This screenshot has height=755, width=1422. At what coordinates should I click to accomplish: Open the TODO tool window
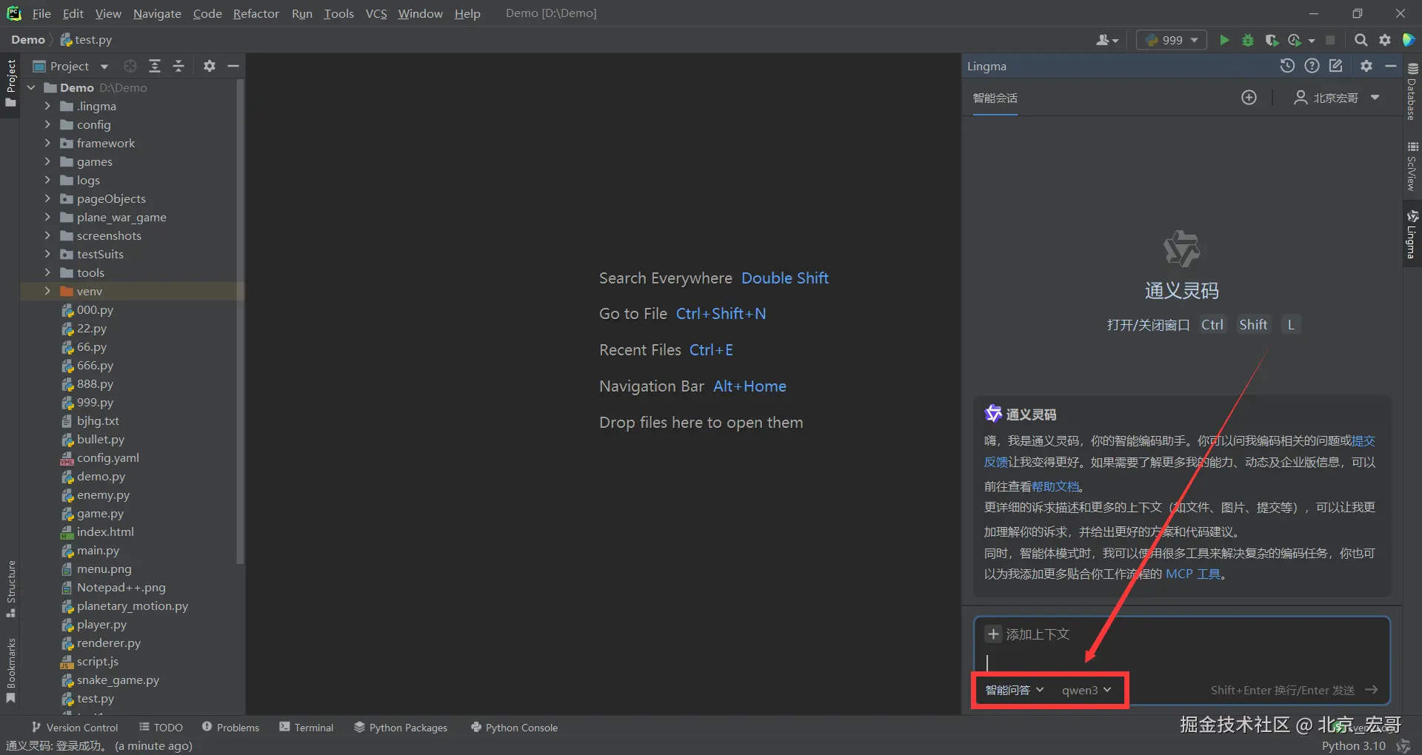pos(161,728)
